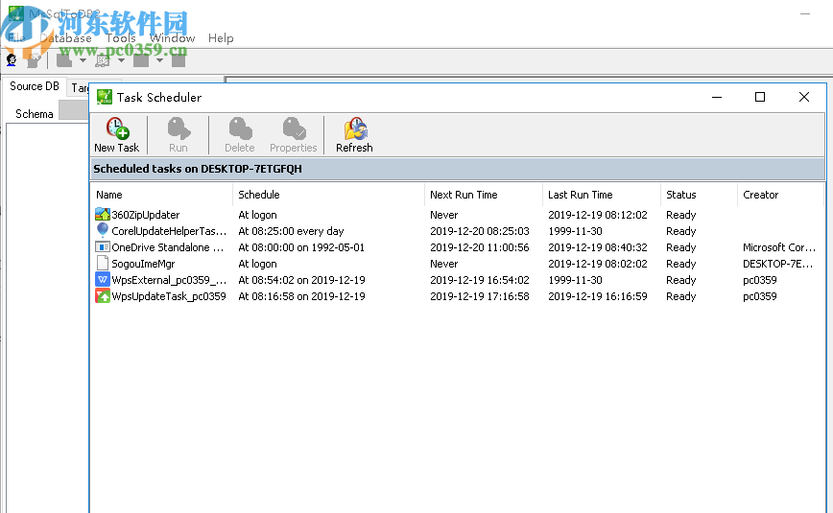Click the disconnect icon in main toolbar
The height and width of the screenshot is (513, 833).
coord(34,60)
